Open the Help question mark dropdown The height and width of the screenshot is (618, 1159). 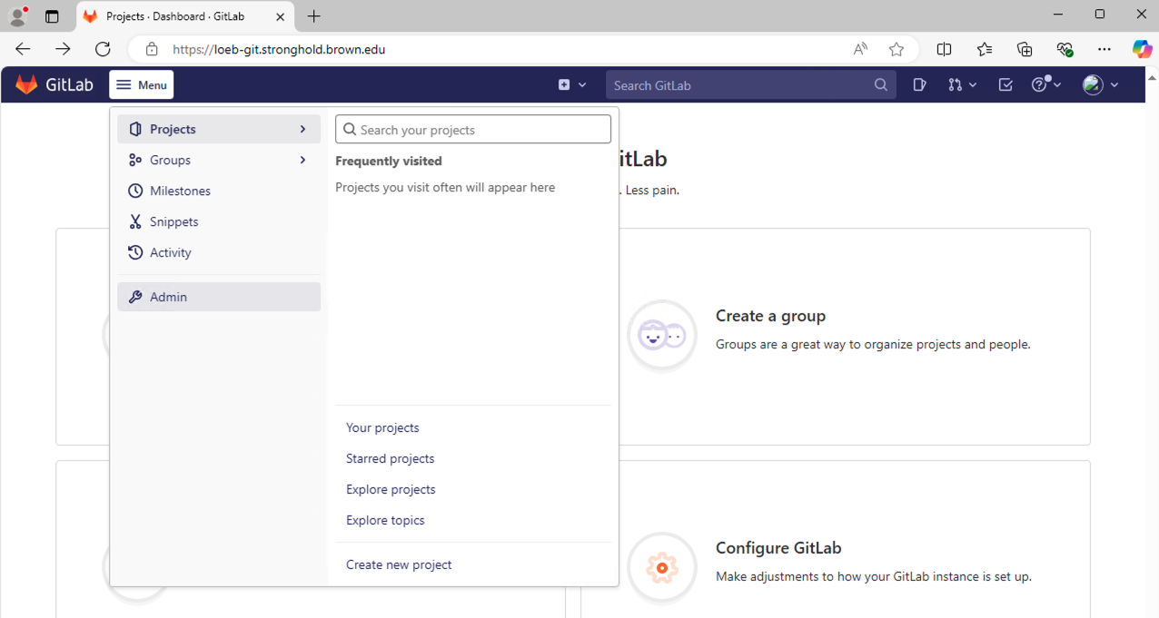coord(1046,85)
